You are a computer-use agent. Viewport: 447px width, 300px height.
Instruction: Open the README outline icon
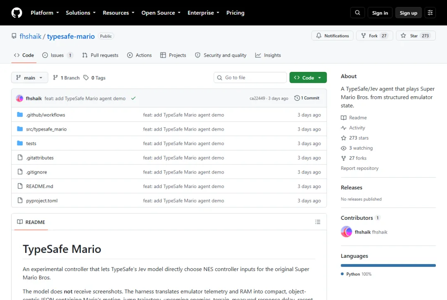pyautogui.click(x=317, y=222)
